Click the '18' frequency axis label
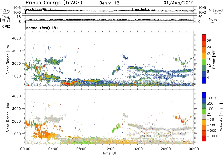This screenshot has width=224, height=155. [19, 17]
